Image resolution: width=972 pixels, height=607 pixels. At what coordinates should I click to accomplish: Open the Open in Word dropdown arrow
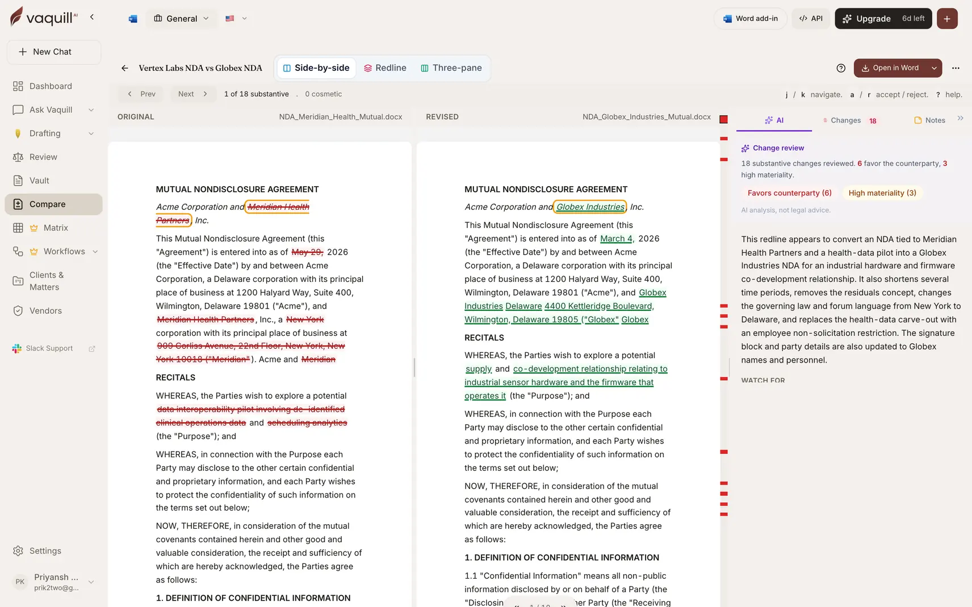tap(934, 68)
